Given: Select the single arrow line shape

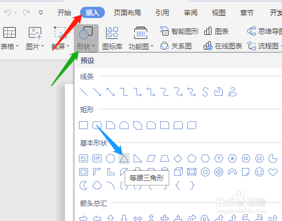Looking at the screenshot, I should point(97,92).
